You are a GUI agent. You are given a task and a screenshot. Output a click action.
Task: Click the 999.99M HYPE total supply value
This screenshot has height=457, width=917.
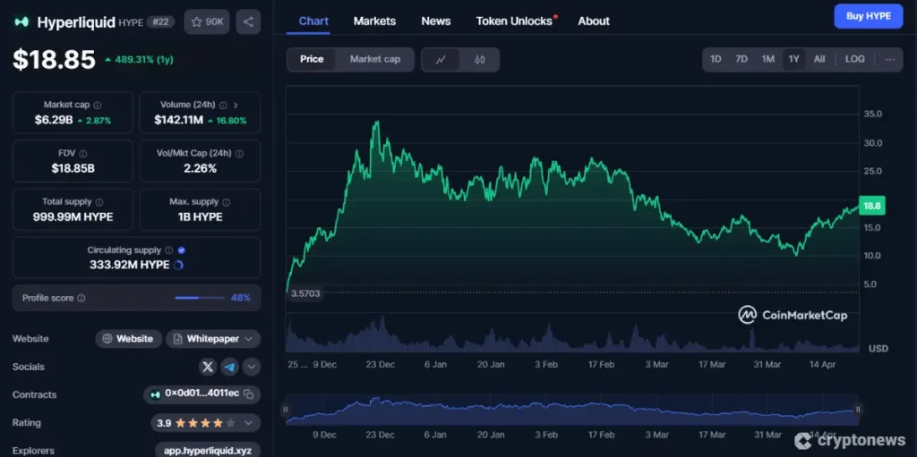coord(73,216)
